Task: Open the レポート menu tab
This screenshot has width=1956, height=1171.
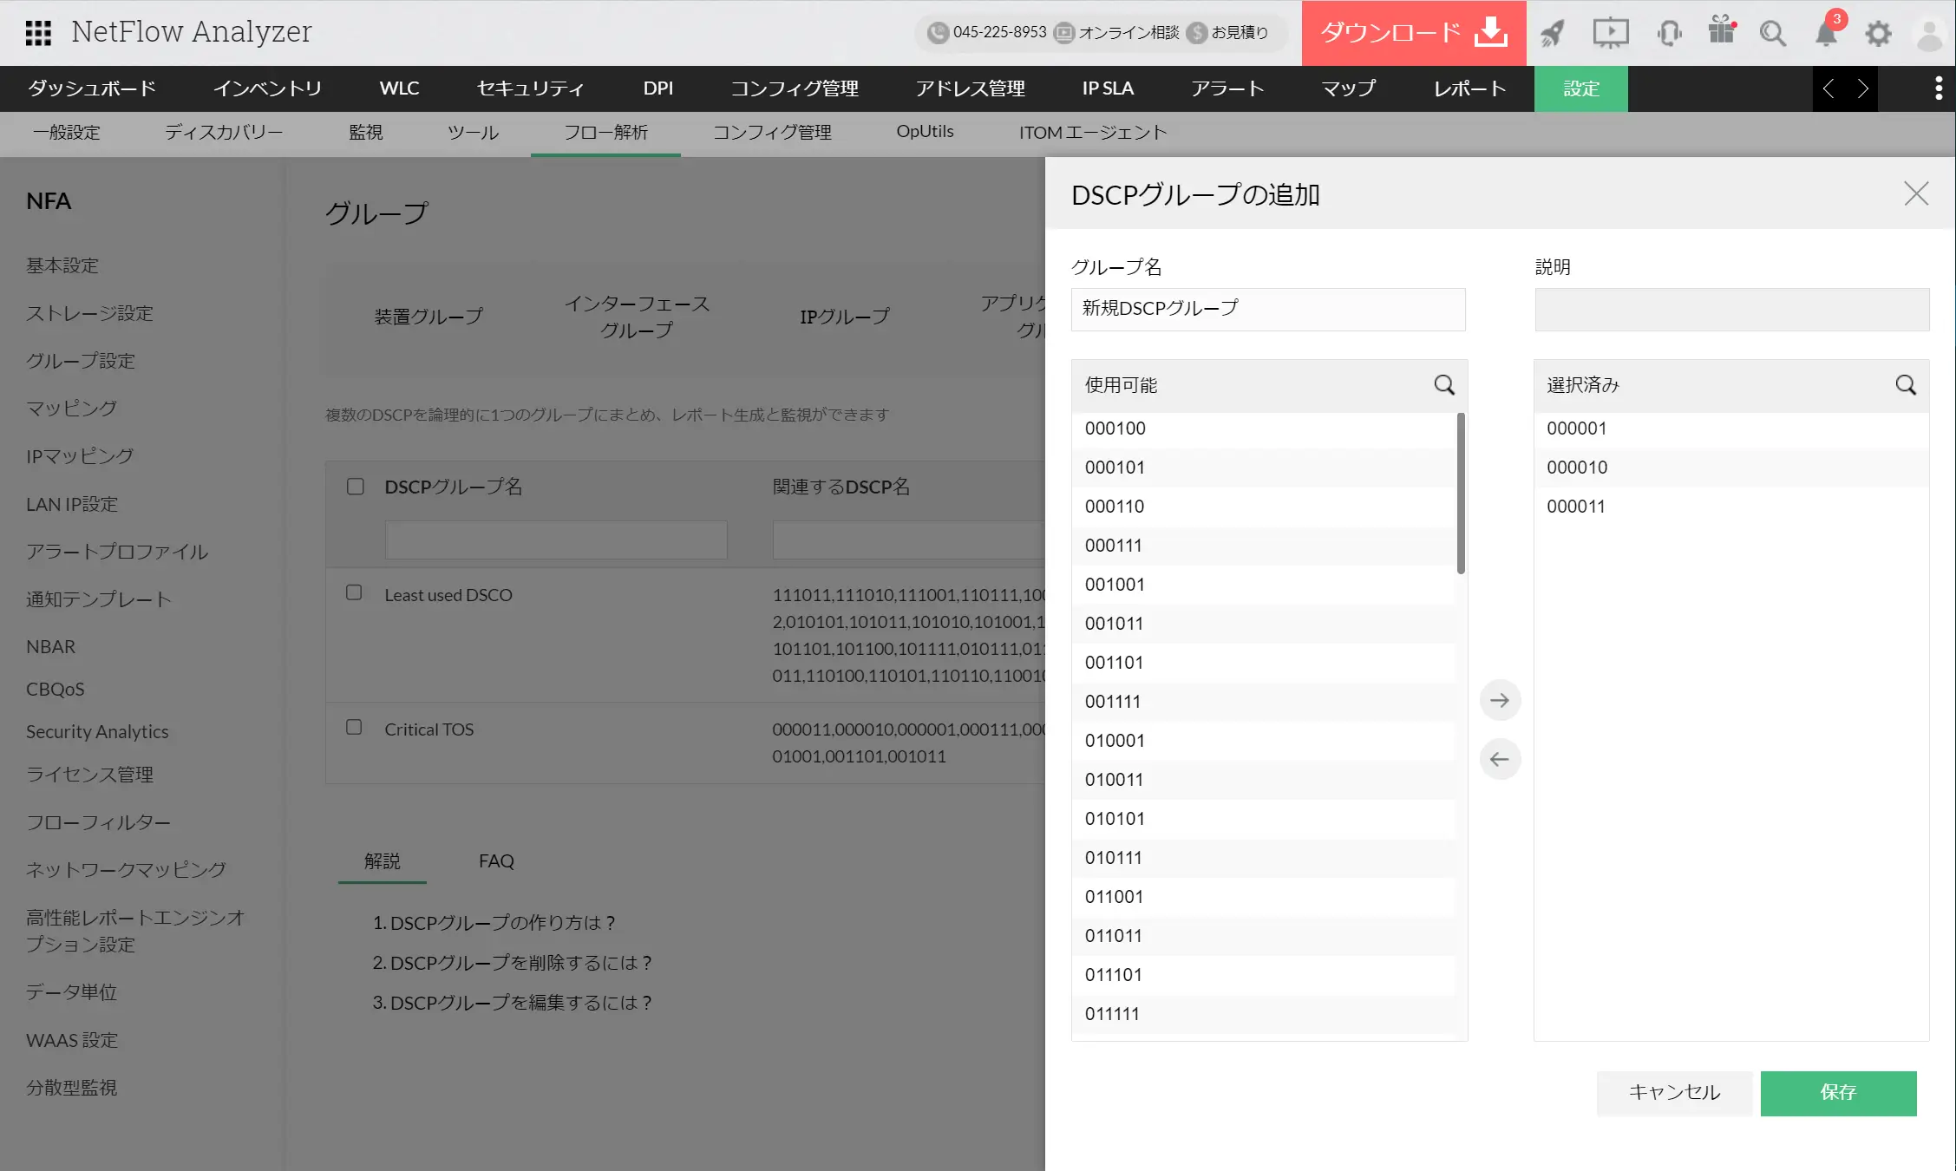Action: (x=1469, y=88)
